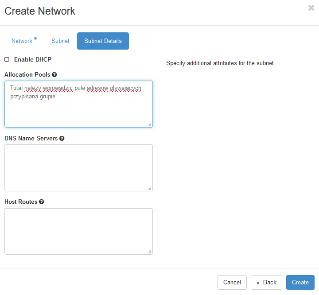Image resolution: width=319 pixels, height=295 pixels.
Task: Select the Subnet Details tab
Action: (103, 41)
